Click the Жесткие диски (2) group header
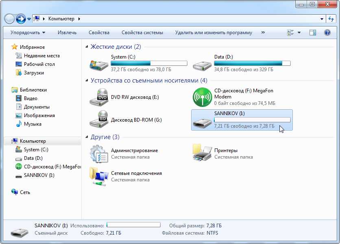Viewport: 340px width, 244px height. (116, 47)
